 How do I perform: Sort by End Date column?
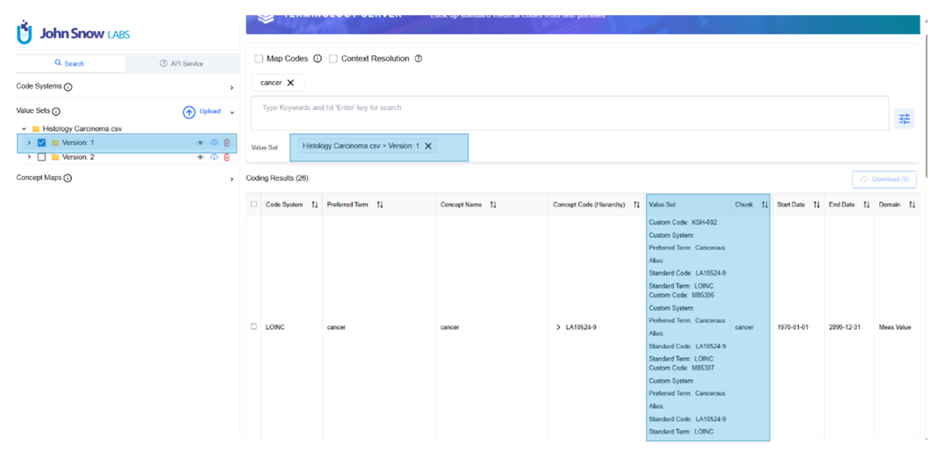point(866,205)
